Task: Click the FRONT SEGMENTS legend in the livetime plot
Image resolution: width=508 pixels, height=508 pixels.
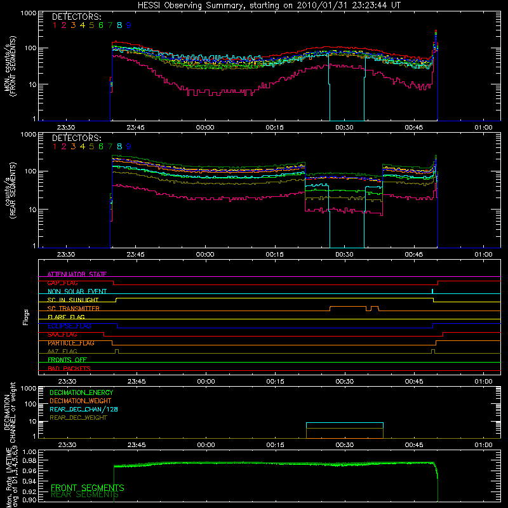Action: (88, 488)
